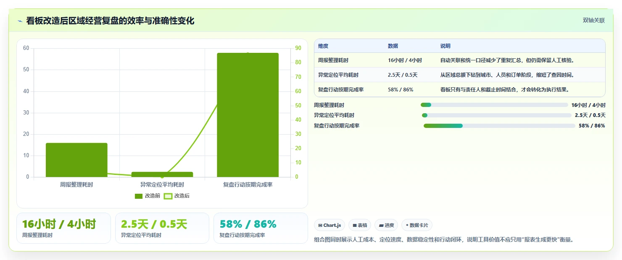Click progress value 2.5天 / 0.5天 at right
Viewport: 622px width, 260px height.
(590, 115)
